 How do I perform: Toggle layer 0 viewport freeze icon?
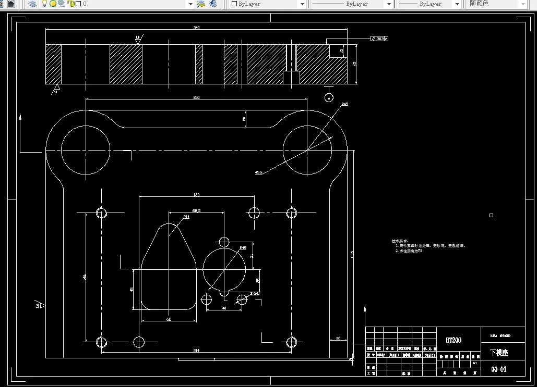click(x=62, y=4)
